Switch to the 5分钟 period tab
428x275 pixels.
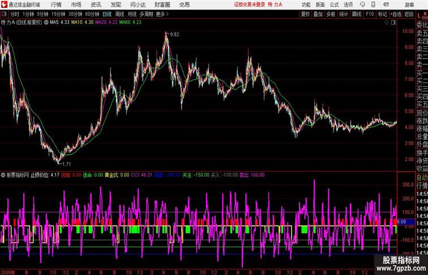pyautogui.click(x=42, y=14)
